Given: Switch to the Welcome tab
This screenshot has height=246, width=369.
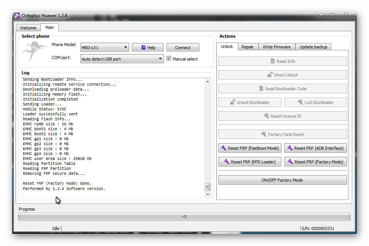Looking at the screenshot, I should pos(28,28).
